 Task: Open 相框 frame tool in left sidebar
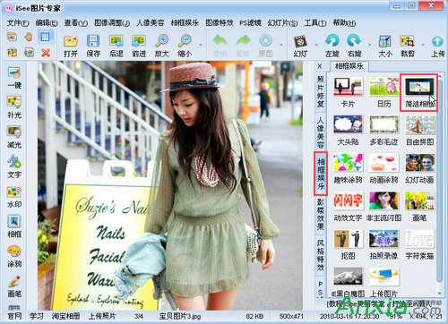point(14,226)
